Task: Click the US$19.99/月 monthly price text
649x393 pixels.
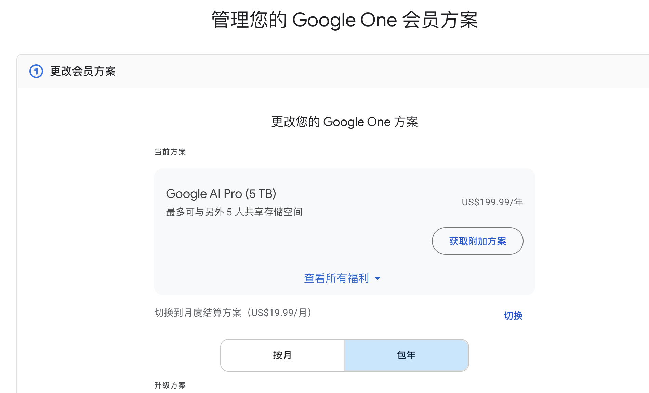Action: coord(279,313)
